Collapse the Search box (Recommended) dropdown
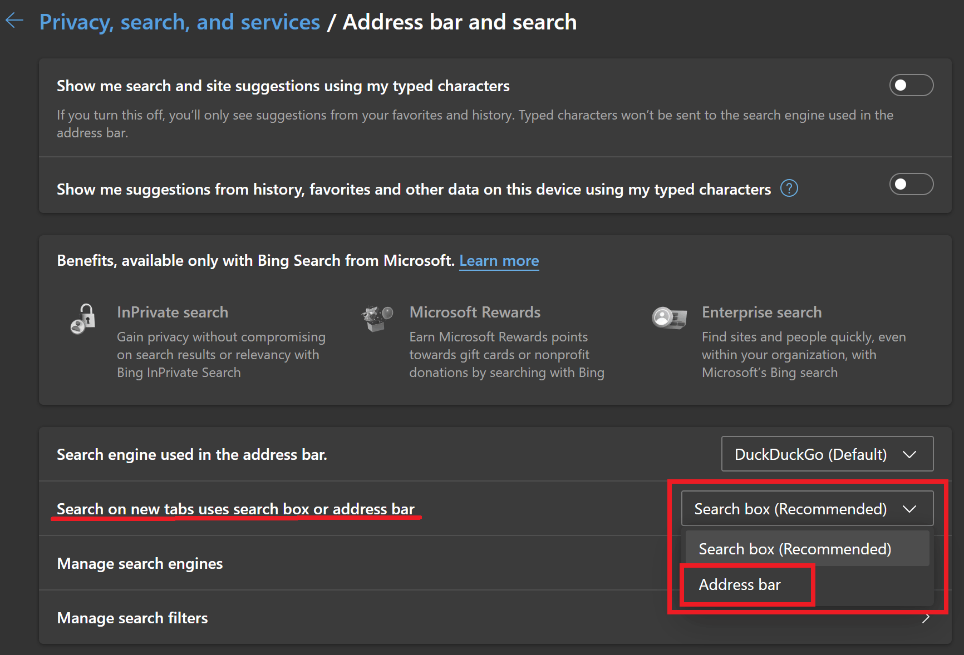Screen dimensions: 964x655 pos(807,508)
